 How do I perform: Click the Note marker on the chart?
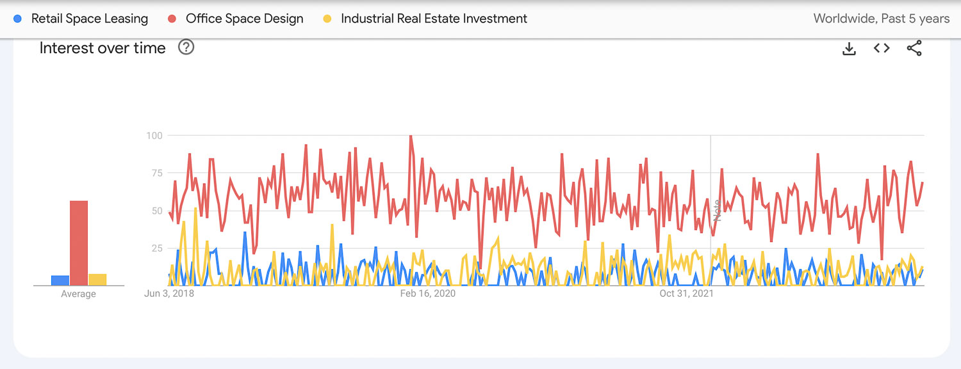(x=718, y=210)
